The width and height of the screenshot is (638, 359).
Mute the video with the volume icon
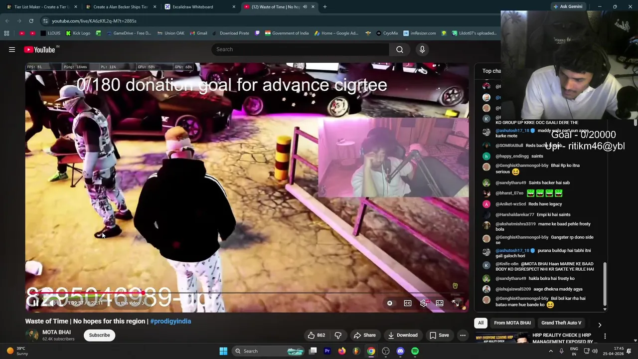(52, 303)
